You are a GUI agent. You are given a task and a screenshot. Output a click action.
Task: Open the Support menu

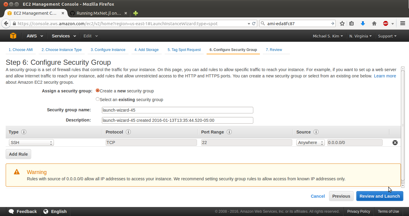coord(387,36)
